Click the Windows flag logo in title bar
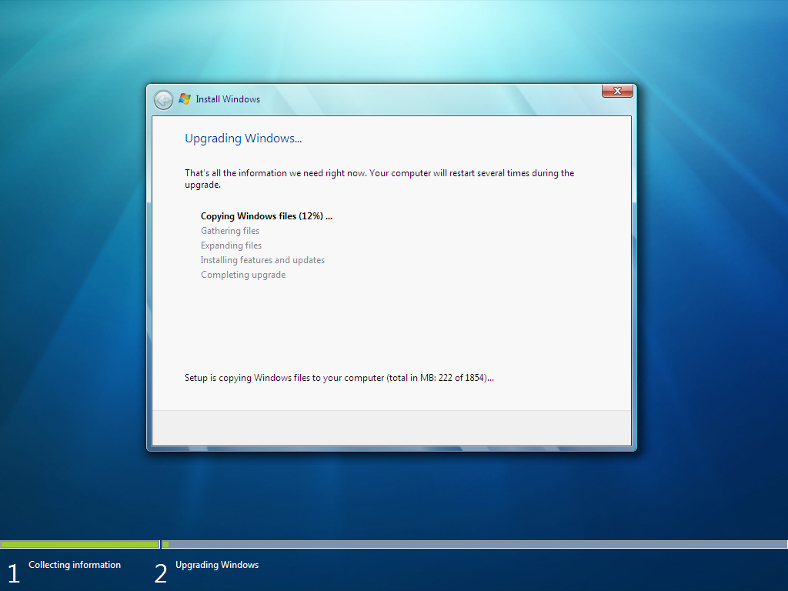Screen dimensions: 788x591 pyautogui.click(x=185, y=99)
